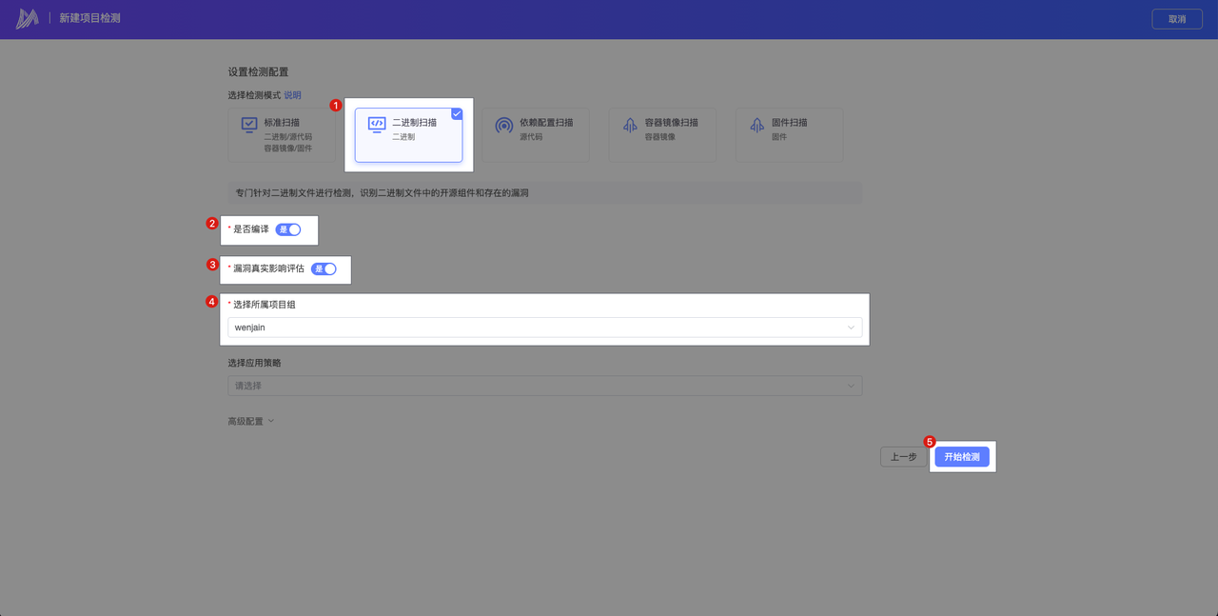Click the 开始检测 button

coord(961,457)
